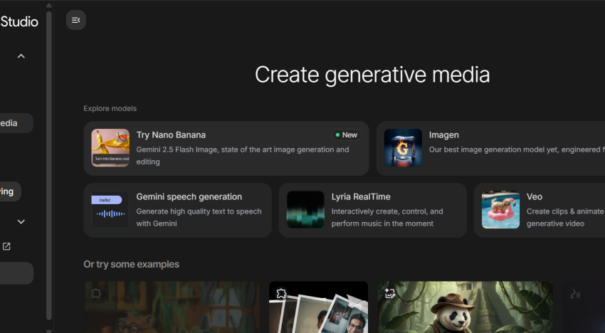
Task: Click the Veo dog on flamingo float thumbnail
Action: 501,209
